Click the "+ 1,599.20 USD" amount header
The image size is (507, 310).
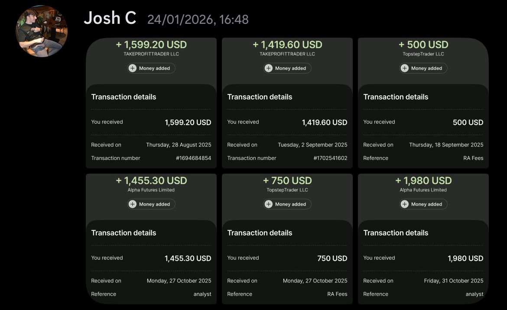(151, 45)
